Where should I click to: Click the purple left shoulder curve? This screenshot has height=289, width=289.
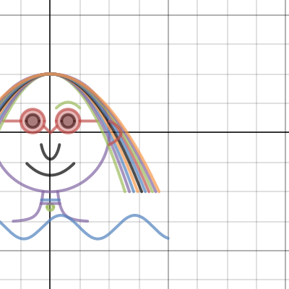pos(28,206)
